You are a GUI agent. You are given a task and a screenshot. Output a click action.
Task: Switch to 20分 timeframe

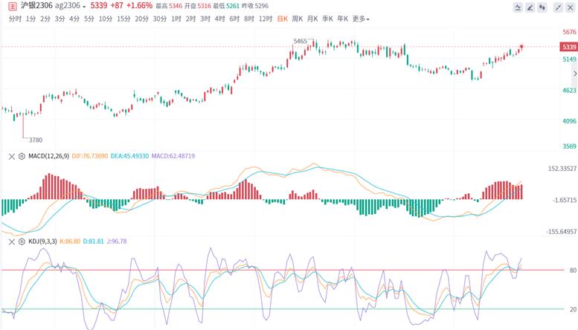coord(141,19)
